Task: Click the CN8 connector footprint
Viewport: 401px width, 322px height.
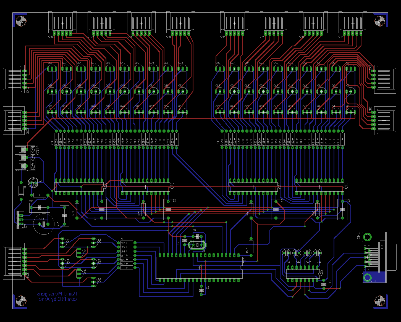Action: 180,24
